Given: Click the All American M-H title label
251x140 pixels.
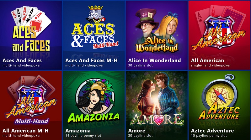Looking at the screenshot, I should pos(25,131).
